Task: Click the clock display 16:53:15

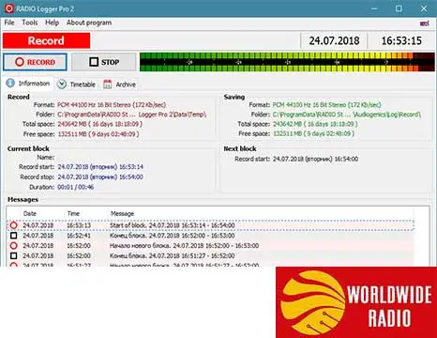Action: 401,40
